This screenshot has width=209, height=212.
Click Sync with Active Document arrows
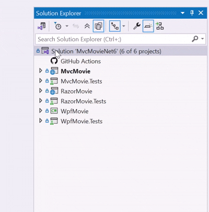point(76,26)
